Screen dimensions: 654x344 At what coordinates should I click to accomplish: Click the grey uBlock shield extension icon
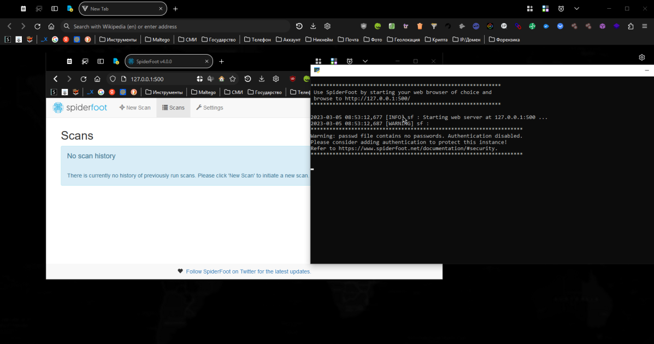click(x=364, y=26)
